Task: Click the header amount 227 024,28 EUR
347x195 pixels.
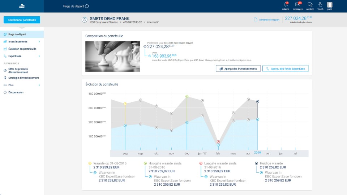Action: coord(298,18)
